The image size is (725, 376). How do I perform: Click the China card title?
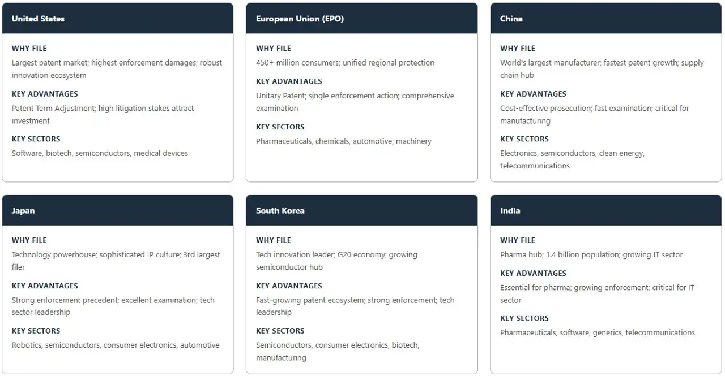pos(511,19)
